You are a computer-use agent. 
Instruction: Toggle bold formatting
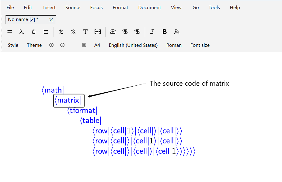click(x=165, y=32)
